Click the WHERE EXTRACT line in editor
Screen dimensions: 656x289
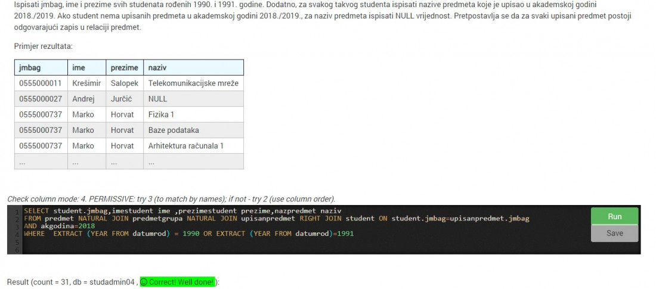(188, 234)
